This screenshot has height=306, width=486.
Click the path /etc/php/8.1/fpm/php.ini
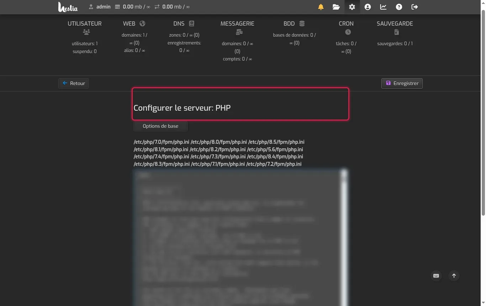coord(161,149)
